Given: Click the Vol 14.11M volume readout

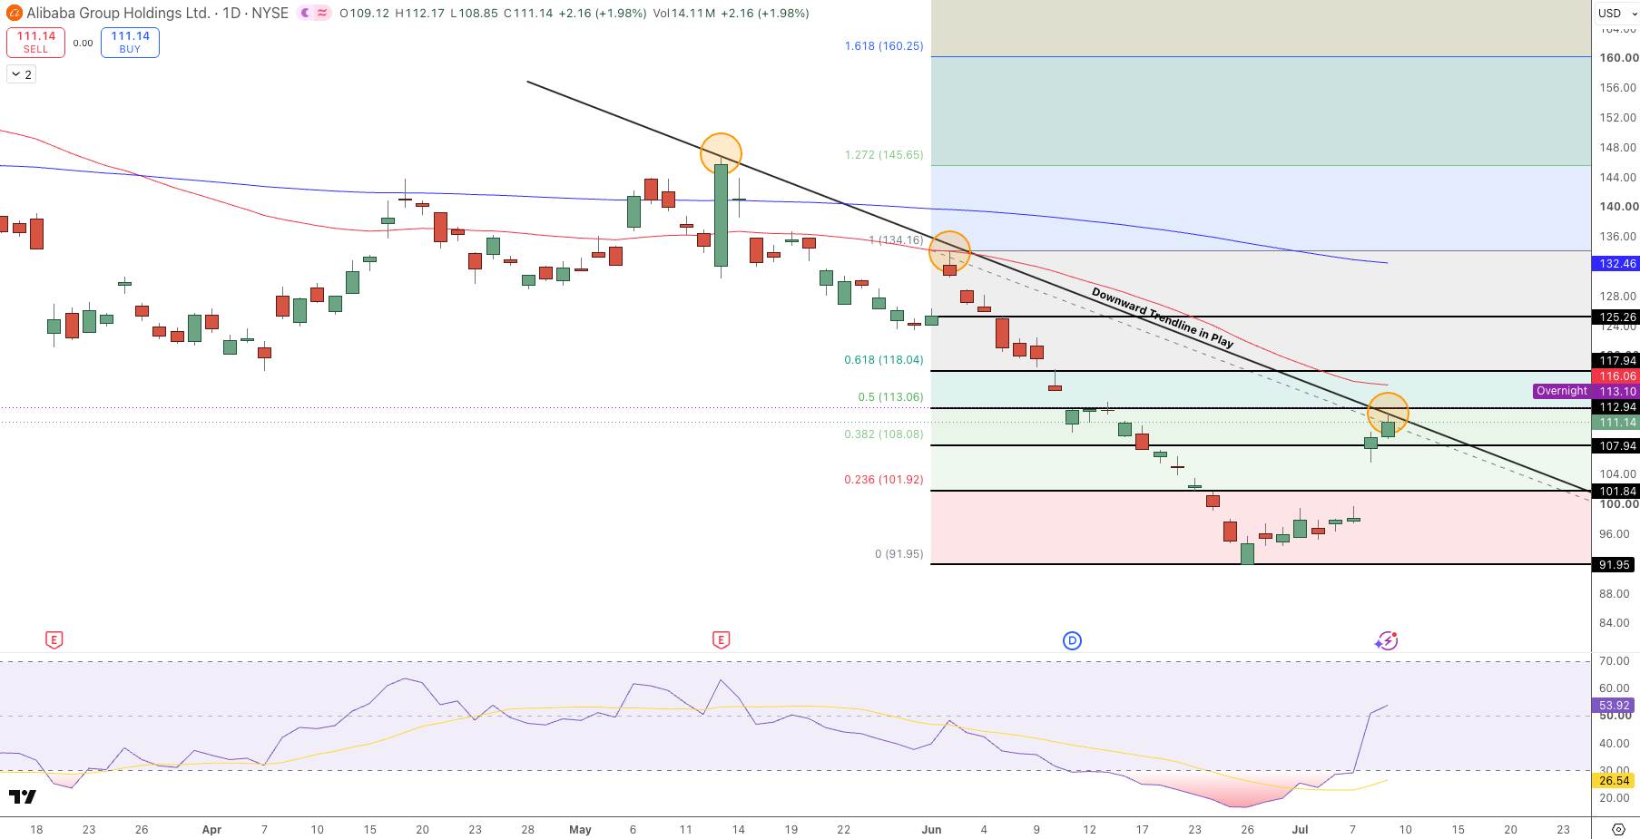Looking at the screenshot, I should (x=685, y=14).
